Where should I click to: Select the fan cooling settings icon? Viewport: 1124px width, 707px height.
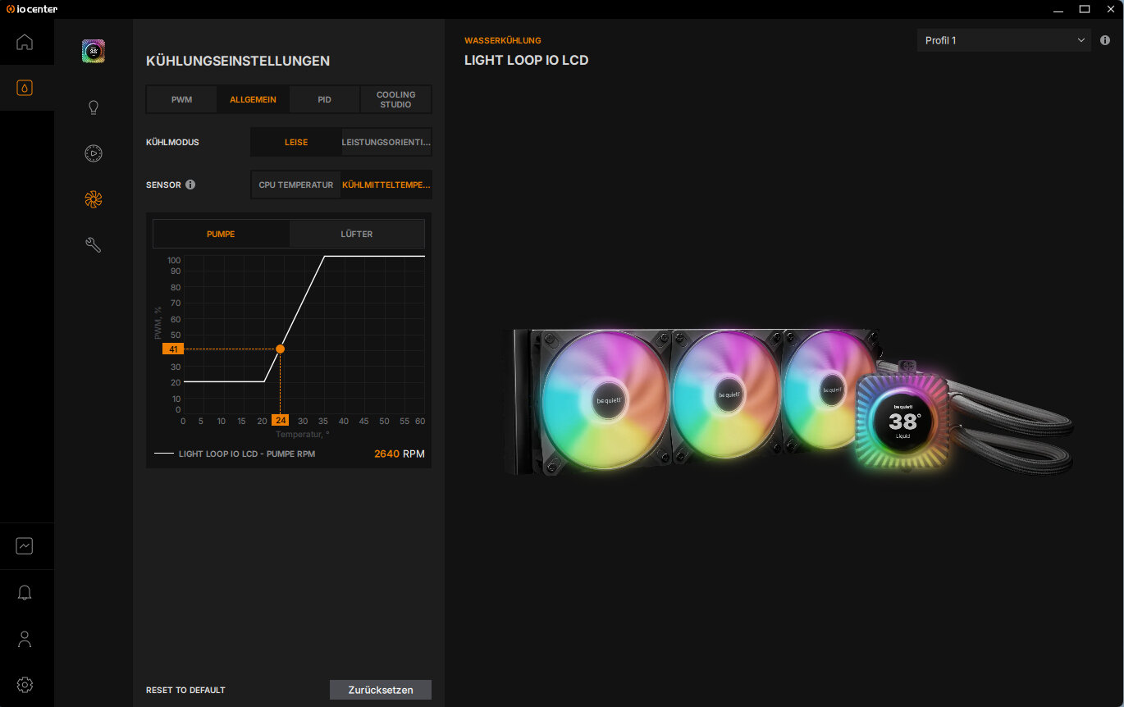[94, 199]
